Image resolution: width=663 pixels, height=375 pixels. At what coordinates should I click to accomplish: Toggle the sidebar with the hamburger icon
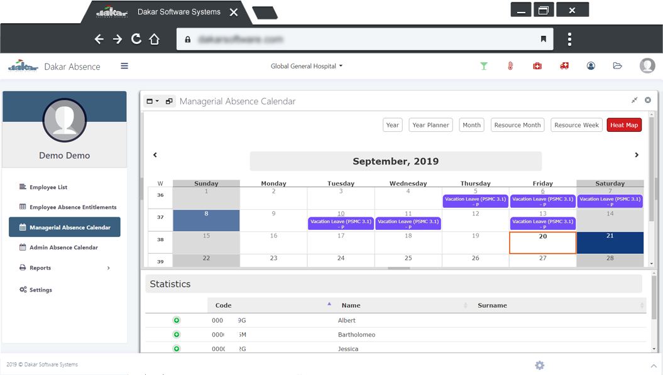[x=124, y=66]
